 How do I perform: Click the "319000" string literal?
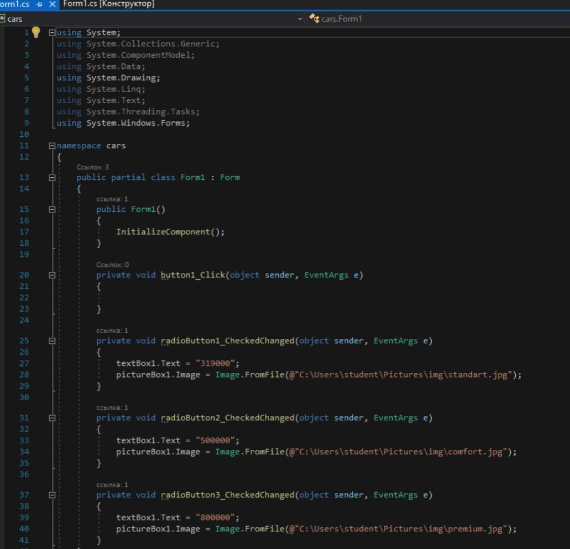(216, 364)
